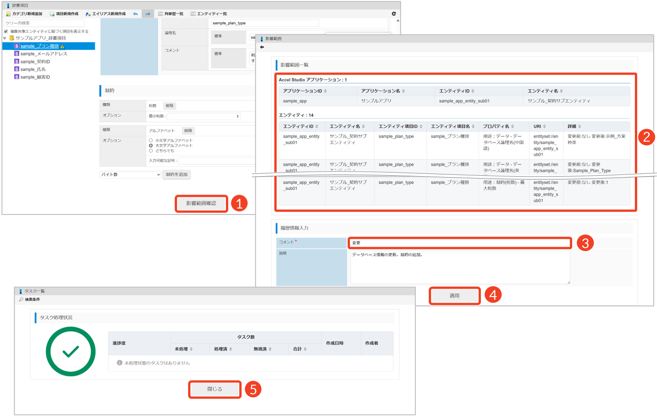Click the search magnifier icon beside 検索条件

coord(21,299)
